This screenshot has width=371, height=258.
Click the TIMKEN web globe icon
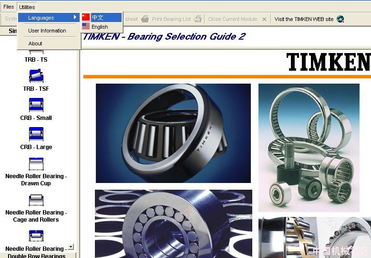(x=340, y=19)
